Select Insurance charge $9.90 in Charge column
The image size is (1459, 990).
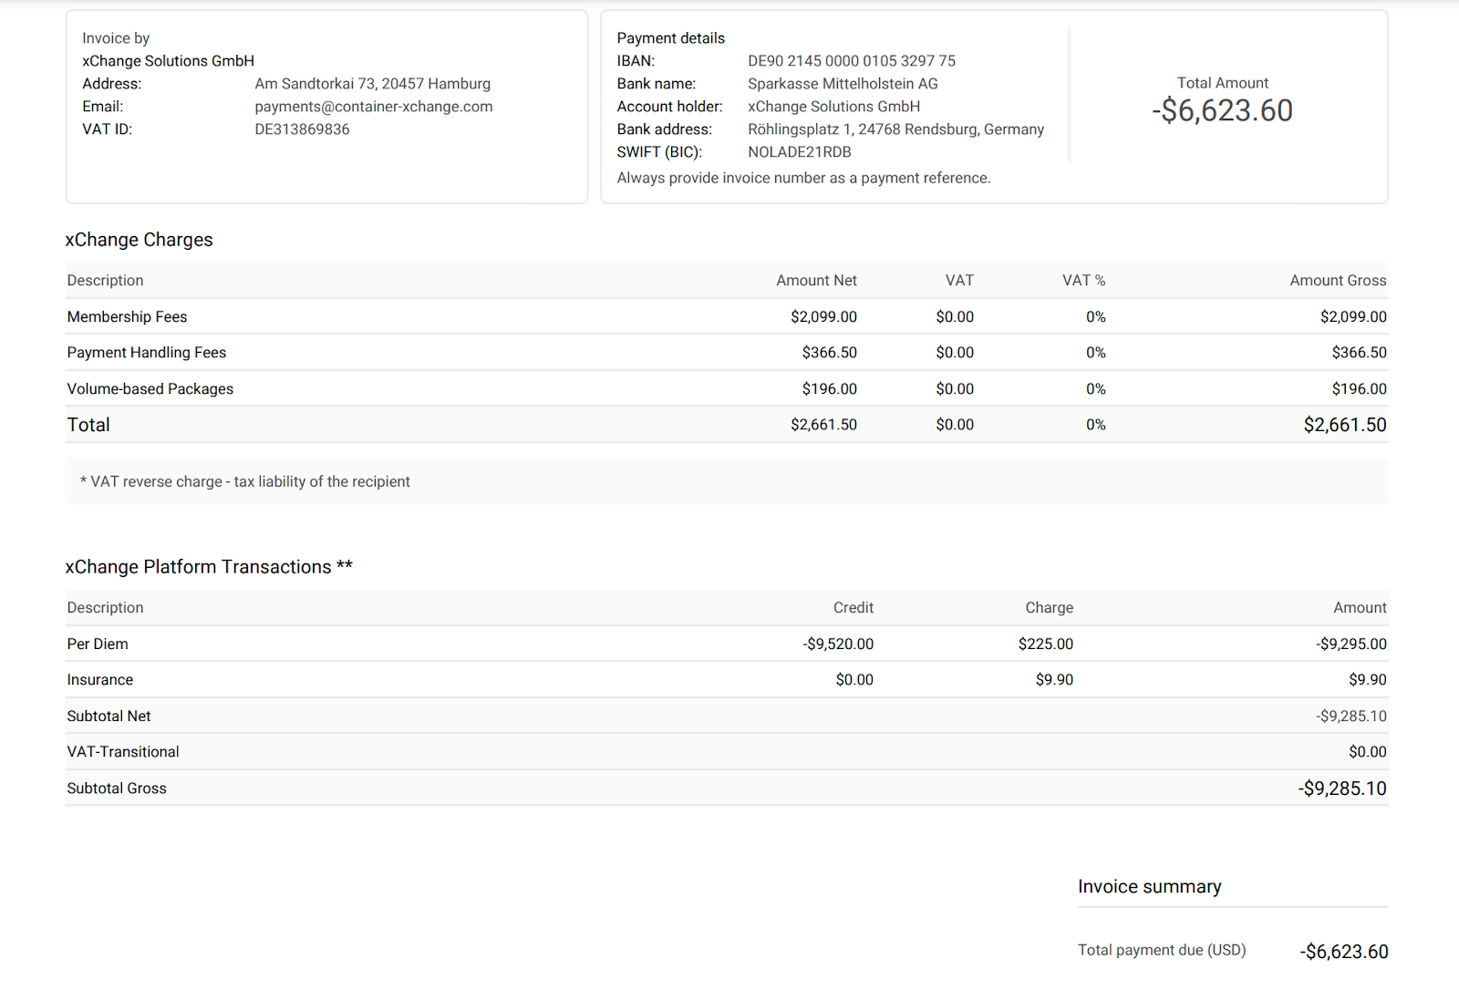(x=1054, y=680)
